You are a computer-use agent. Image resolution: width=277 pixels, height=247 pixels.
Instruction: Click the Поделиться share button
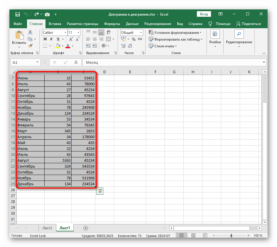coord(248,24)
